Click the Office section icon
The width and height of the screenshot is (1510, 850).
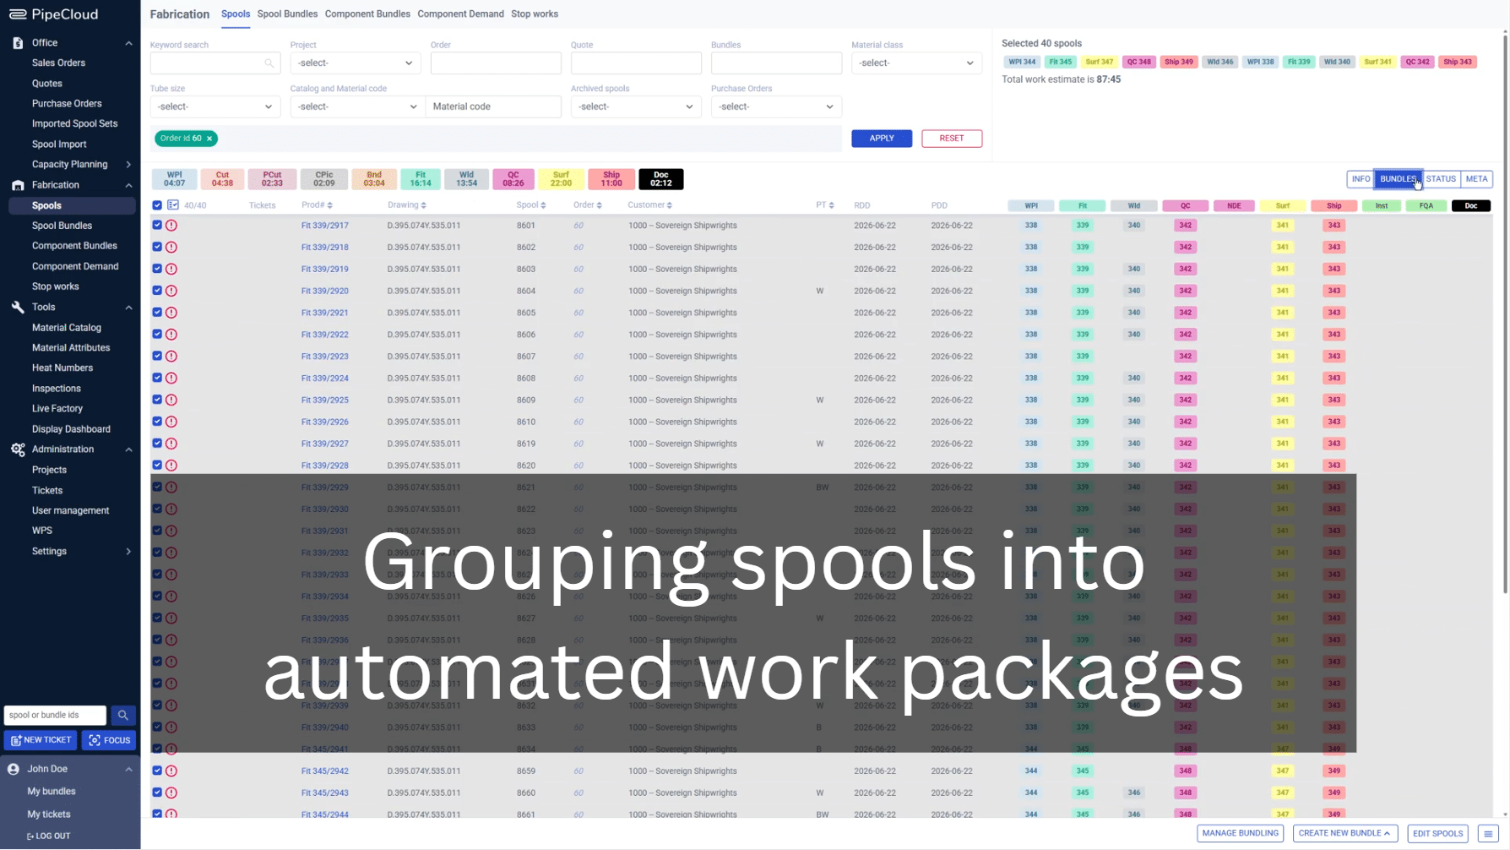[x=18, y=42]
